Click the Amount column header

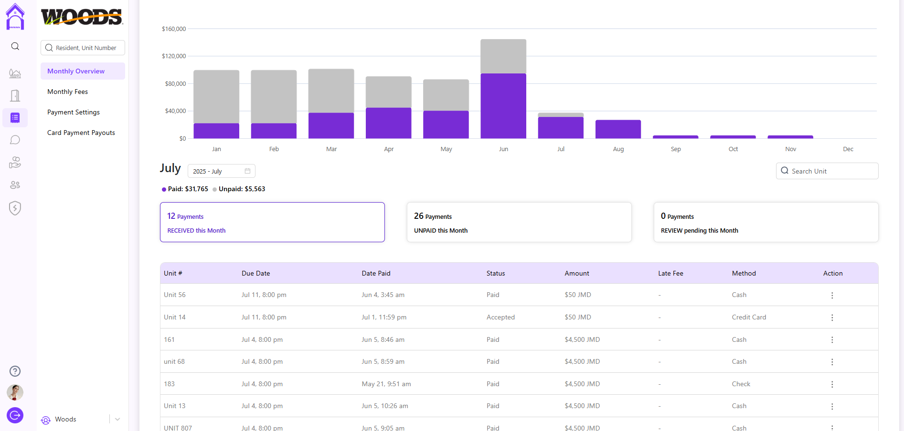click(x=577, y=273)
